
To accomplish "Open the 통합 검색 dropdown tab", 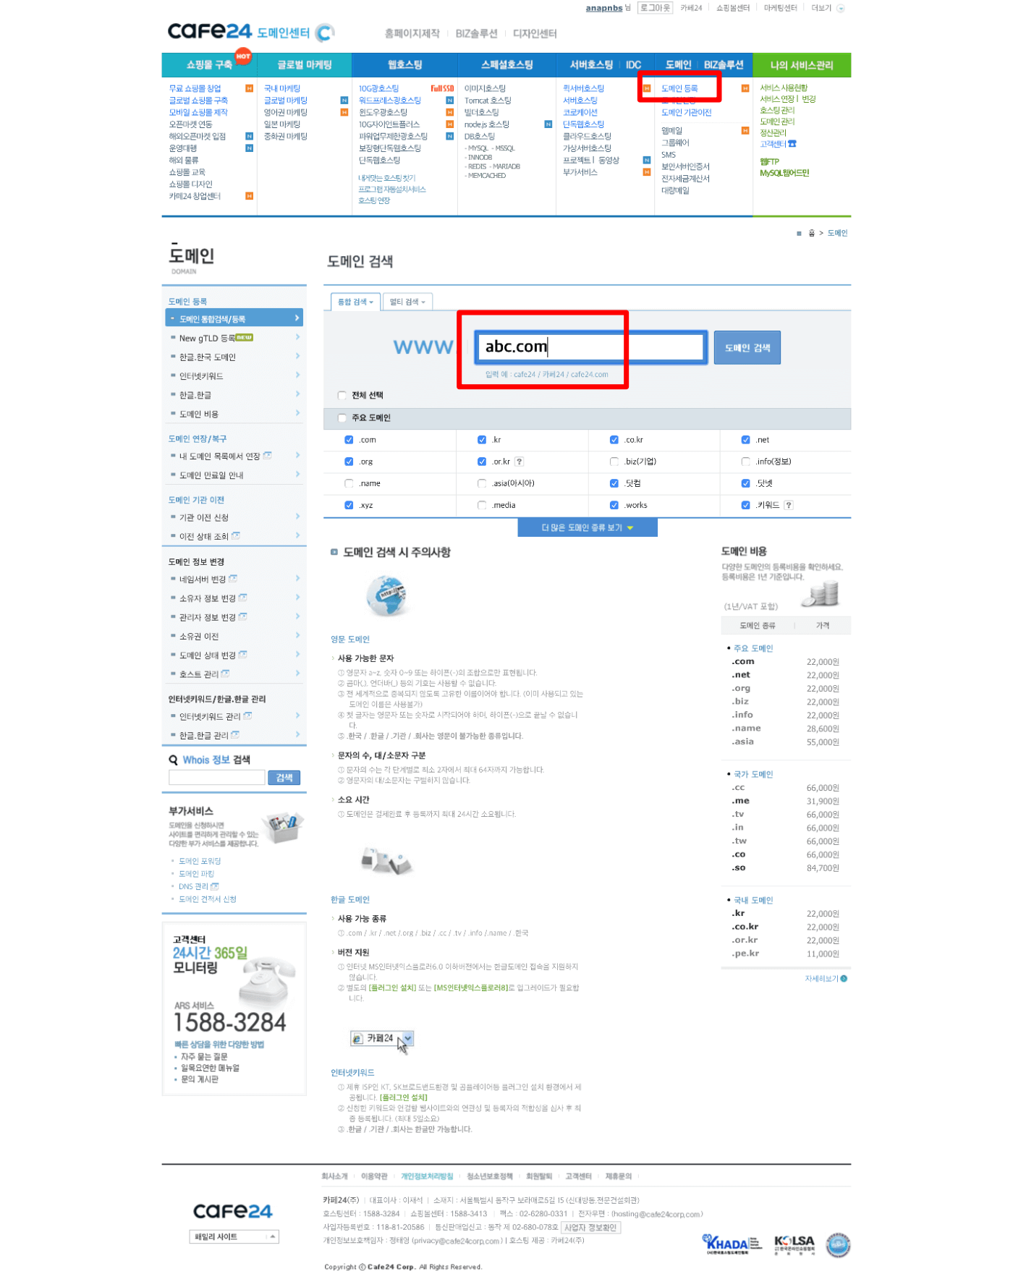I will tap(355, 302).
